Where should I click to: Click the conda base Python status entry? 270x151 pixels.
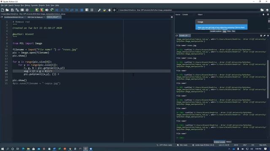point(203,145)
